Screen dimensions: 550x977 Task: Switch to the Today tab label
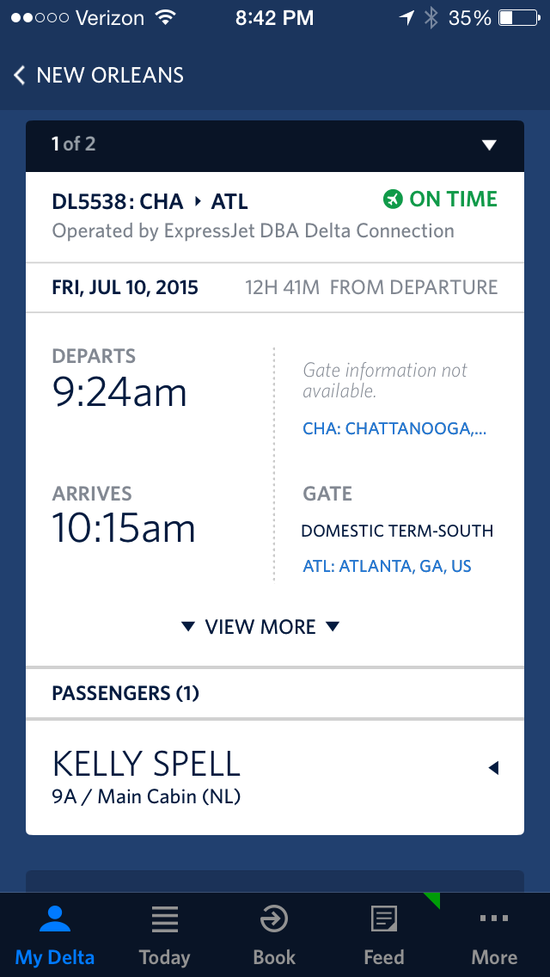[164, 957]
